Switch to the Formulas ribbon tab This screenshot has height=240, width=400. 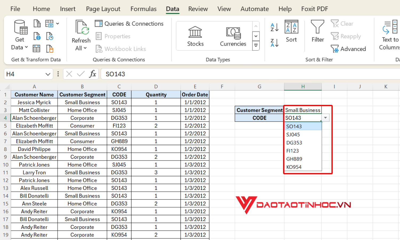(143, 9)
